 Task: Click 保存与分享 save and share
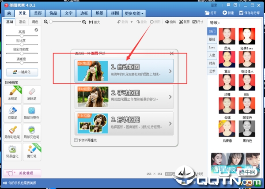click(x=249, y=13)
